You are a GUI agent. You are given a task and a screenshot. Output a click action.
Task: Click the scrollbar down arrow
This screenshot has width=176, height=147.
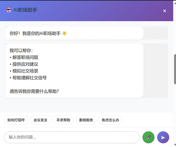(x=175, y=145)
